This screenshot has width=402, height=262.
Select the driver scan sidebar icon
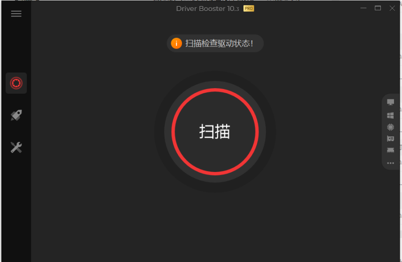click(16, 83)
